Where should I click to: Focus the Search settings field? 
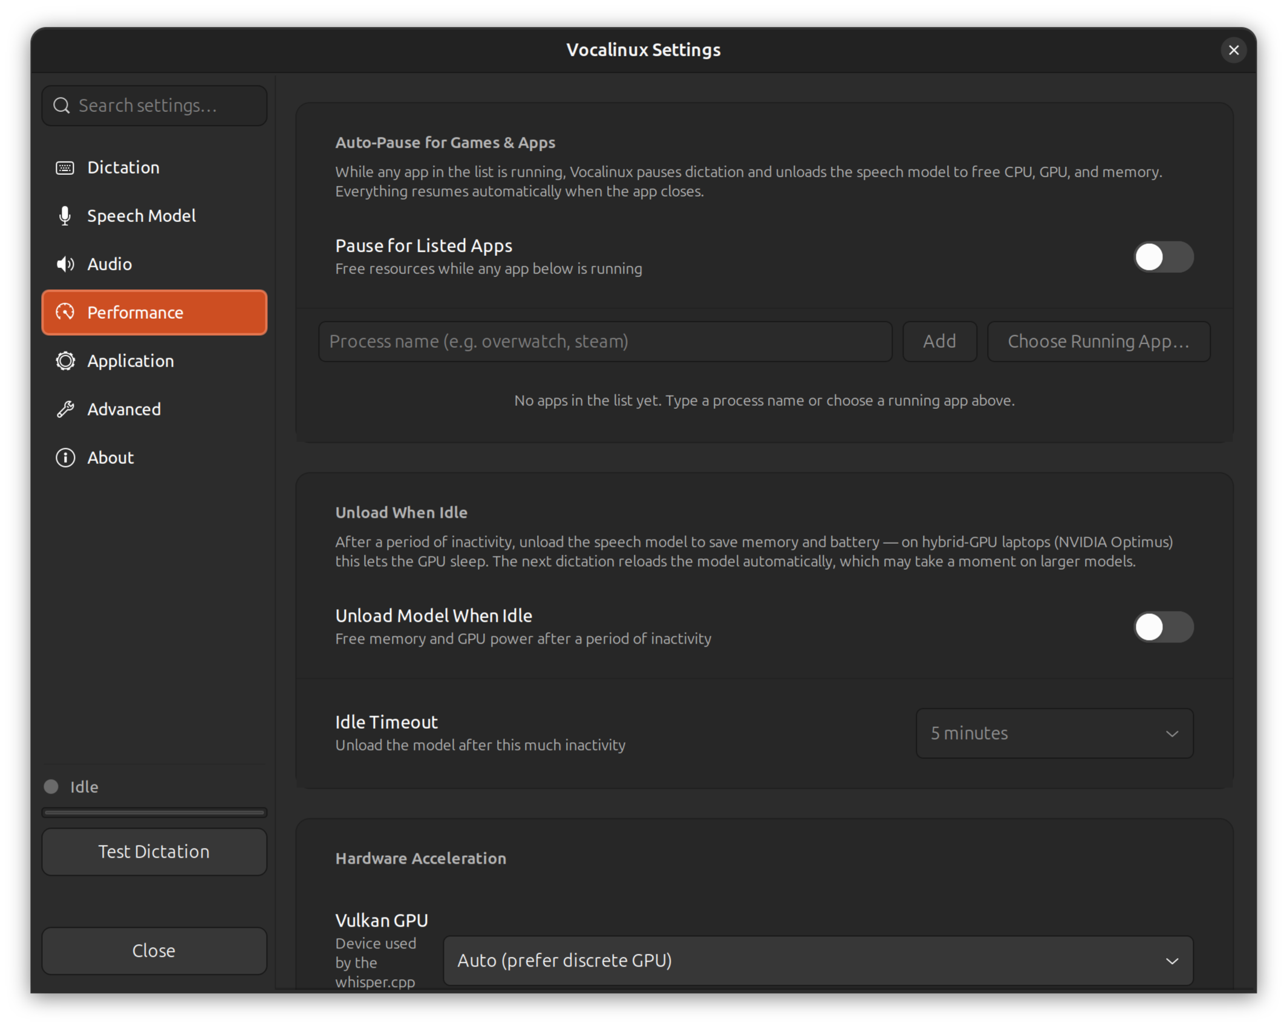click(154, 106)
